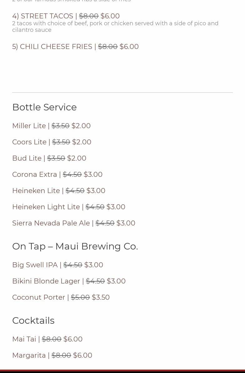The width and height of the screenshot is (245, 373).
Task: Click the Bottle Service heading
Action: tap(44, 107)
